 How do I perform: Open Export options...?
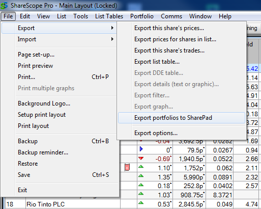[182, 133]
